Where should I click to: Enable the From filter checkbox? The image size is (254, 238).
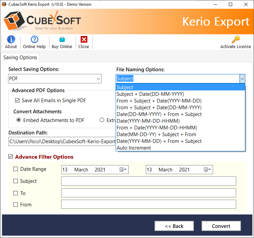click(15, 205)
